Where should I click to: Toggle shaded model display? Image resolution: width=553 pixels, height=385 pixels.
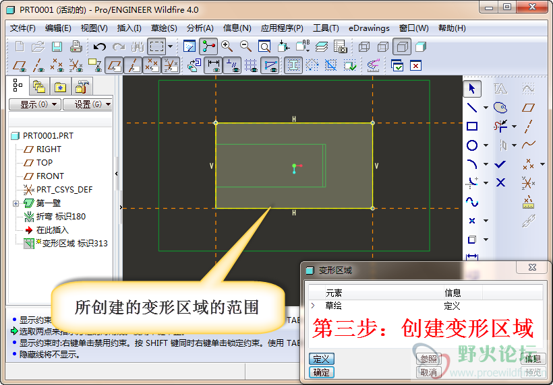coord(421,46)
